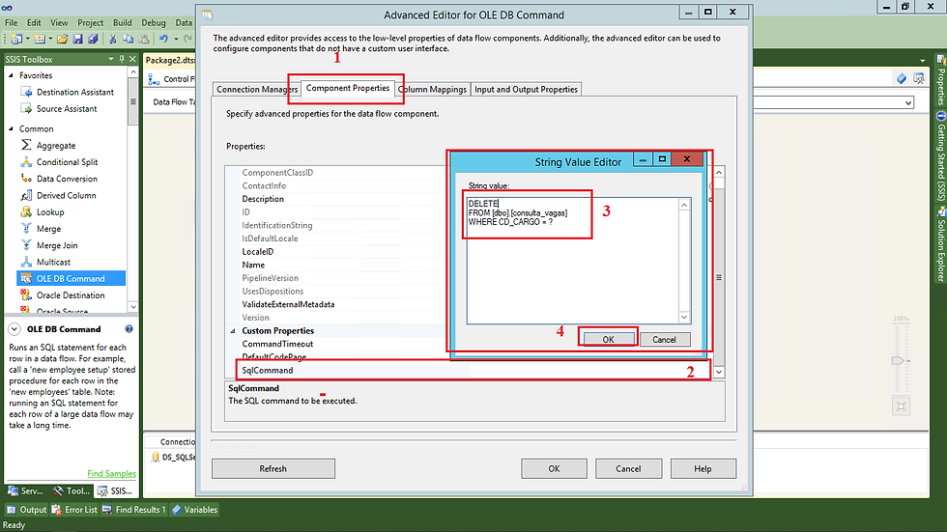Click the Paste toolbar icon
The image size is (947, 532).
[144, 40]
